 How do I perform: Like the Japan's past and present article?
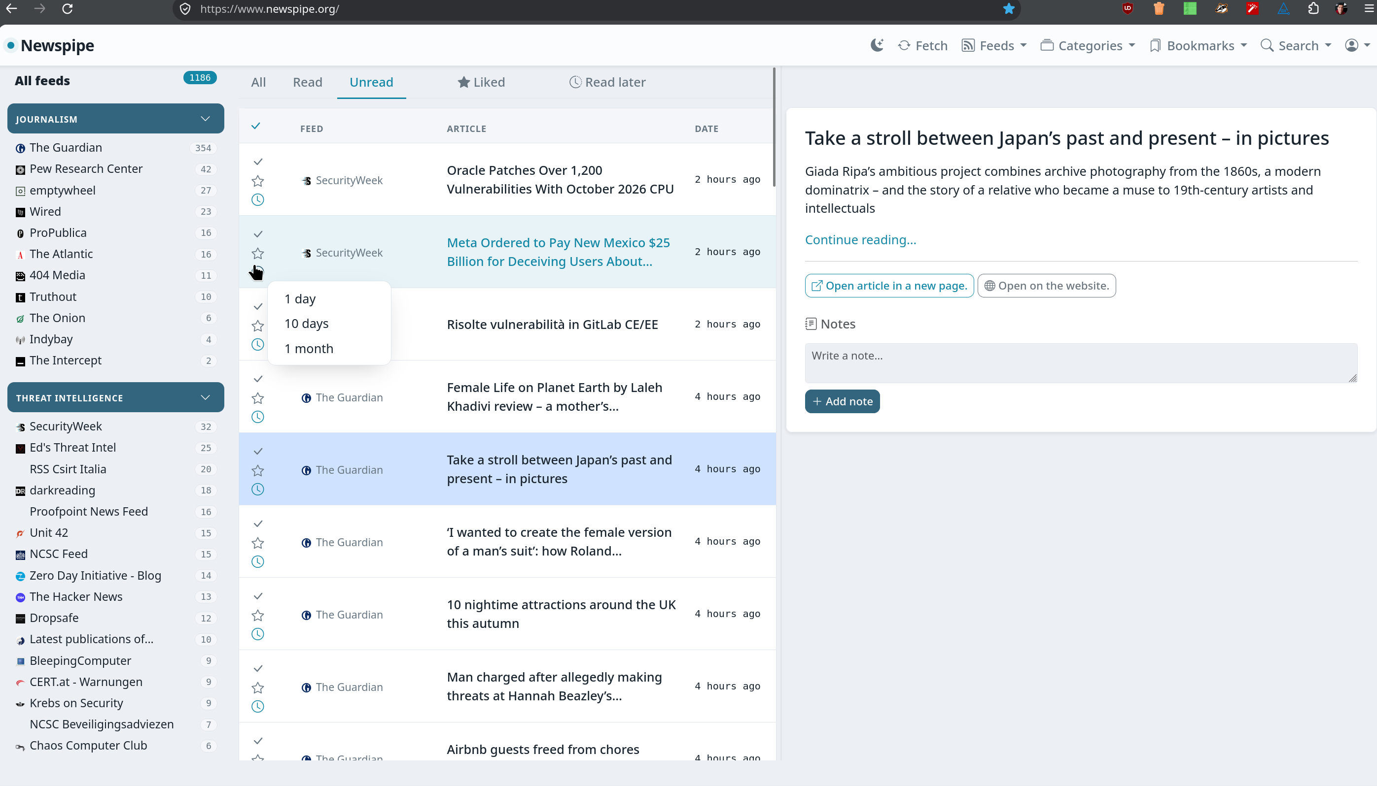tap(258, 470)
